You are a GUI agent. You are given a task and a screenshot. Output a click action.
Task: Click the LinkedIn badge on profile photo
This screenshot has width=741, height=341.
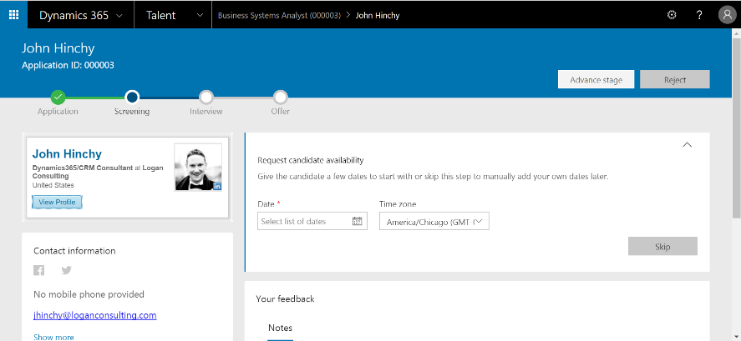pyautogui.click(x=217, y=186)
